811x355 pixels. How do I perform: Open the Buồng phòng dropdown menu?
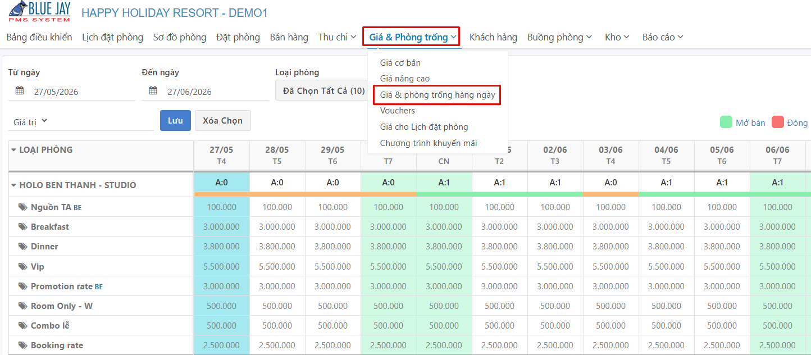[x=559, y=37]
